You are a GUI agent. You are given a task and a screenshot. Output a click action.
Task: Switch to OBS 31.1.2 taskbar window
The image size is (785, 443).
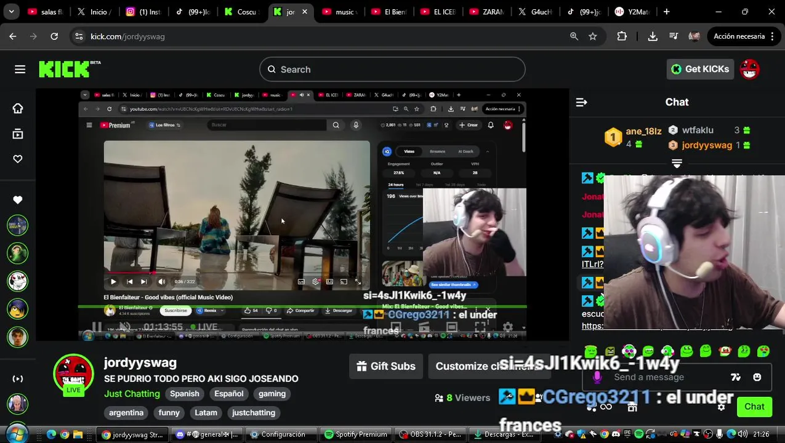pos(430,434)
